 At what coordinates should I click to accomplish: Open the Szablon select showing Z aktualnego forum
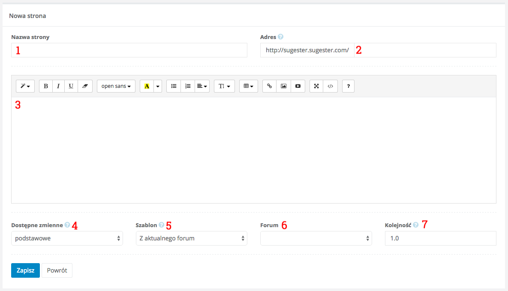tap(192, 238)
